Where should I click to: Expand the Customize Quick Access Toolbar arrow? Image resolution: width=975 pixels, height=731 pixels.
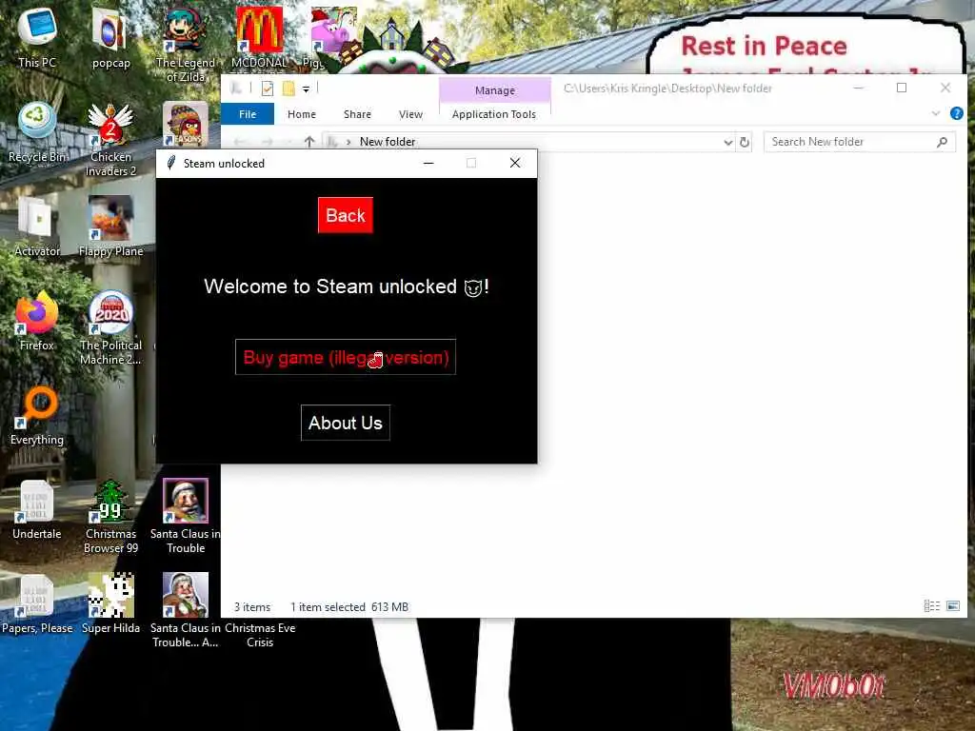[306, 89]
